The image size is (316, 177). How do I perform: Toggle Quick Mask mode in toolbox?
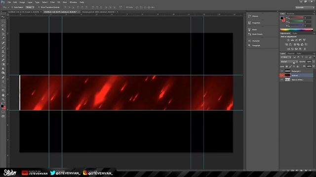(3, 112)
